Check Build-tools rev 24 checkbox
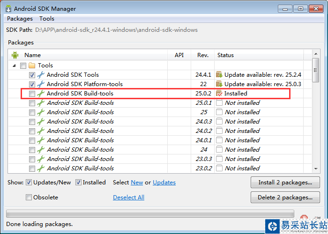The width and height of the screenshot is (328, 234). tap(32, 150)
